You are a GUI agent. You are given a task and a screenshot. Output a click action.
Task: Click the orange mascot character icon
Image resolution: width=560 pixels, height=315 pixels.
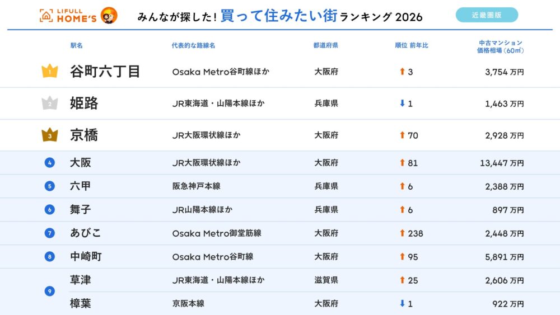click(109, 16)
